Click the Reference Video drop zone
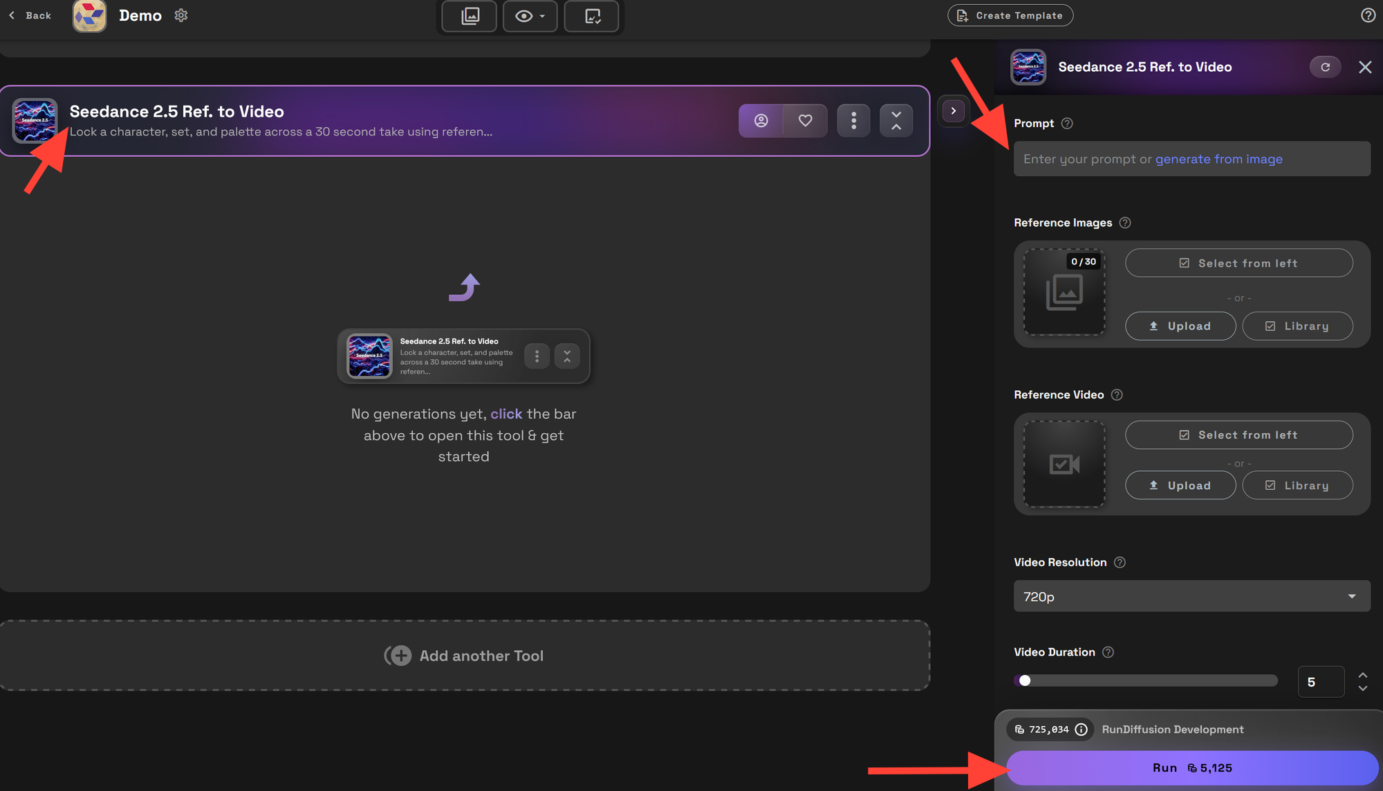The height and width of the screenshot is (791, 1383). 1064,464
